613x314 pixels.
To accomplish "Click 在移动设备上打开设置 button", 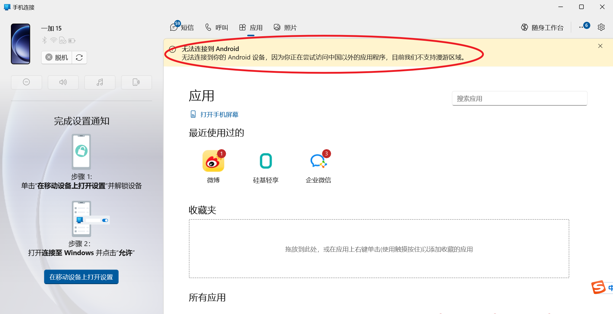I will [x=81, y=277].
